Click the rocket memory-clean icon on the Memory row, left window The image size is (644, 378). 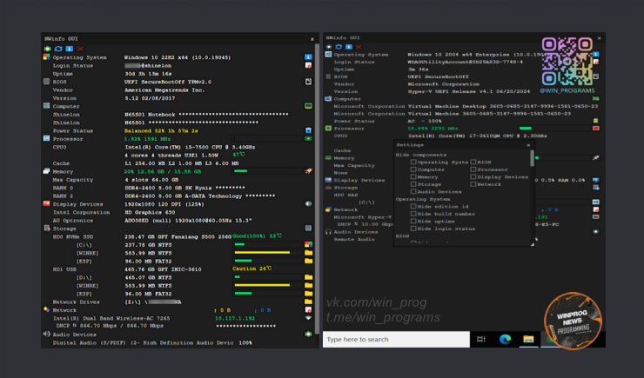click(x=308, y=171)
